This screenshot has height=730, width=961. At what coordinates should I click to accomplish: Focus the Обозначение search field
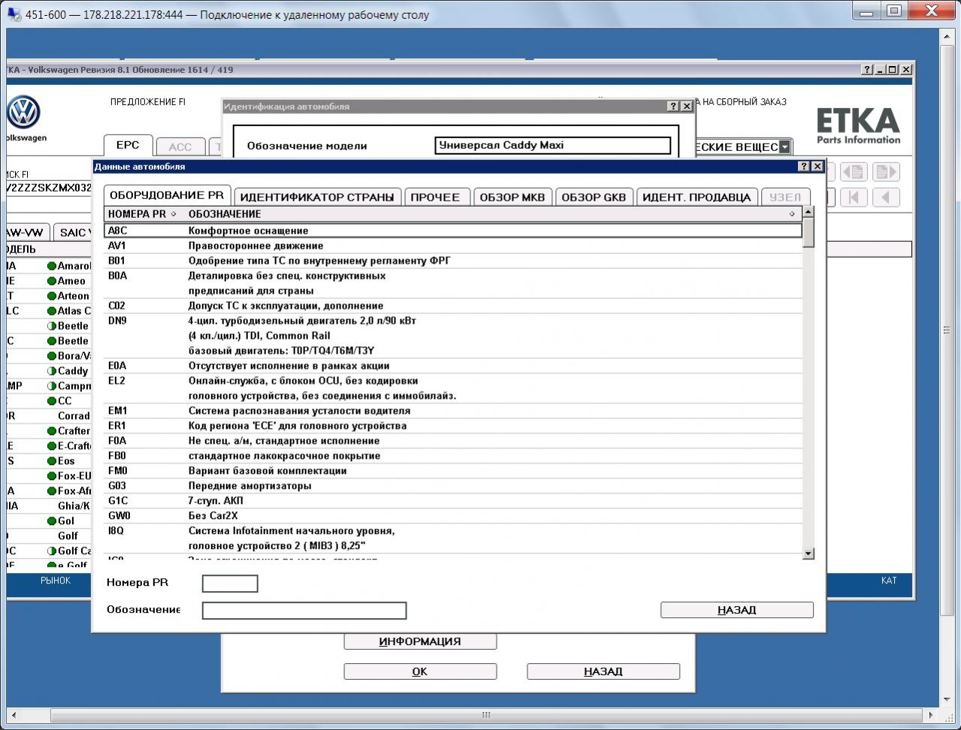tap(304, 611)
